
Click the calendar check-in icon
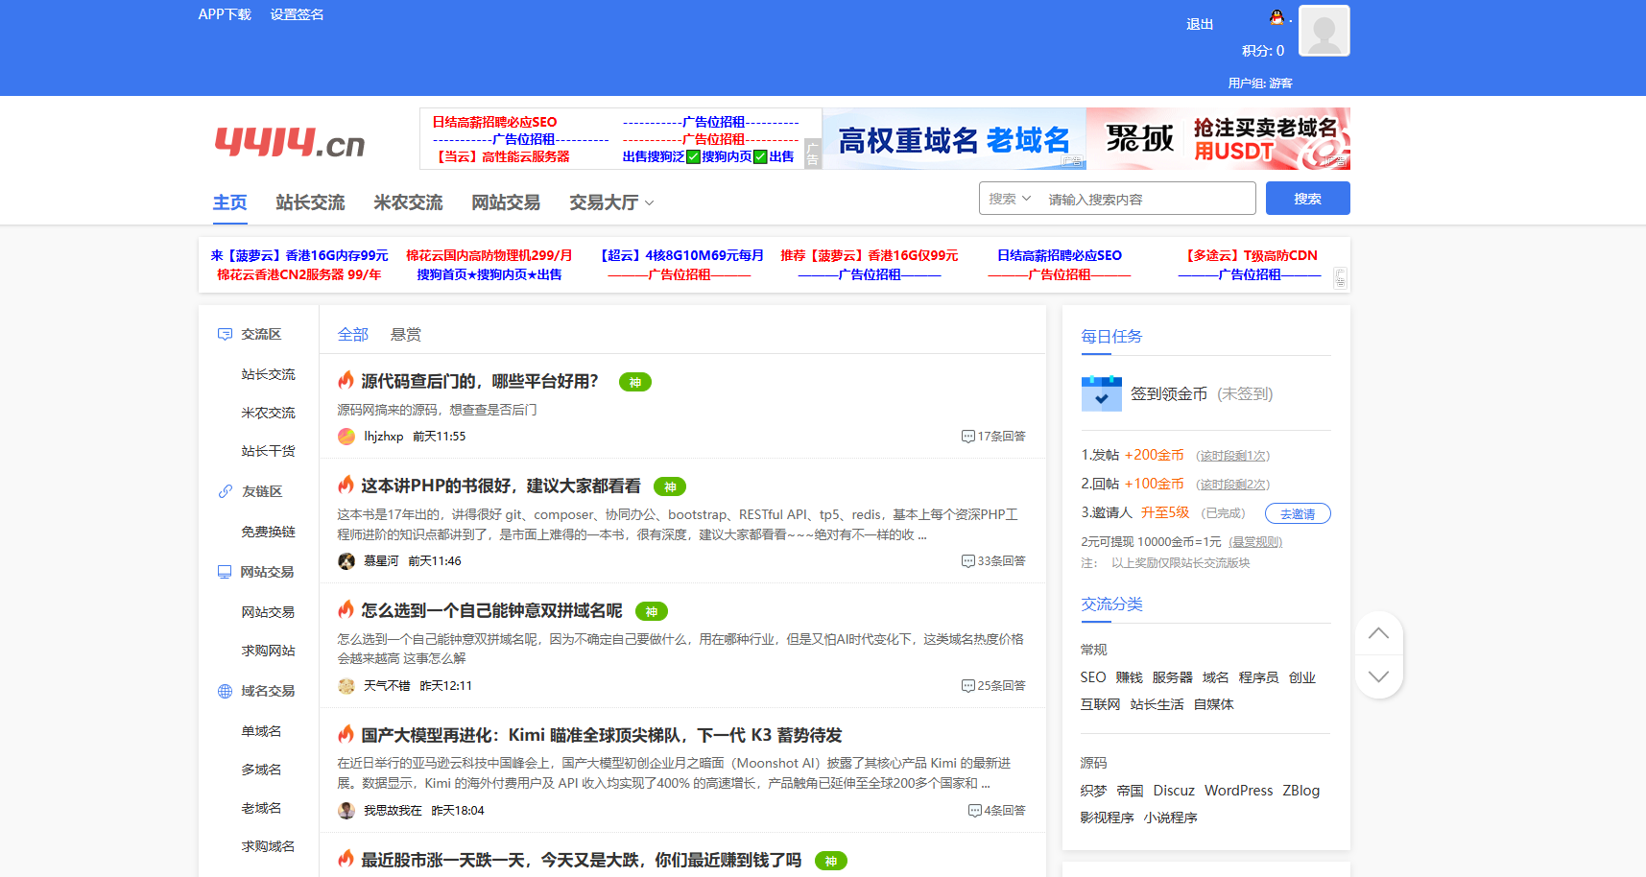(1101, 393)
